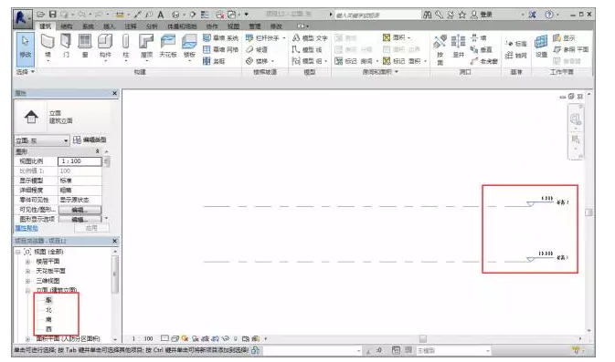
Task: Collapse the 立面 (建筑立面) tree node
Action: click(27, 291)
